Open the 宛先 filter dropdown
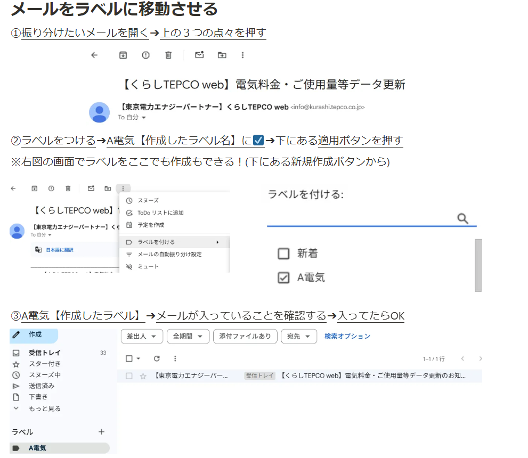The height and width of the screenshot is (458, 528). click(x=299, y=336)
